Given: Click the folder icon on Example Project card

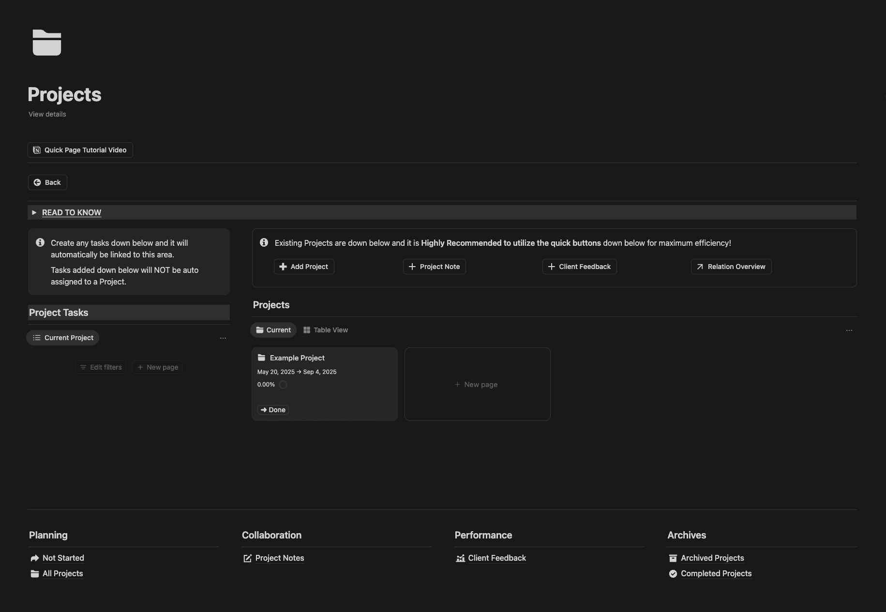Looking at the screenshot, I should click(261, 358).
